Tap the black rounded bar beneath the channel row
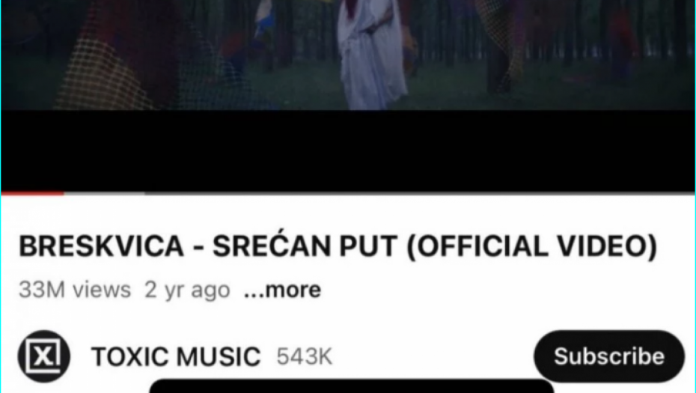The height and width of the screenshot is (393, 696). (x=352, y=386)
